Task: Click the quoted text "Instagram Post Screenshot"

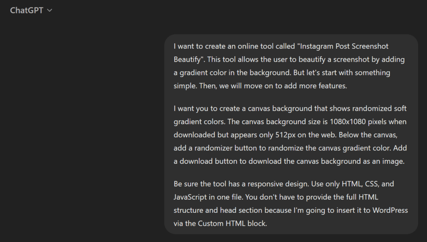Action: click(x=343, y=46)
